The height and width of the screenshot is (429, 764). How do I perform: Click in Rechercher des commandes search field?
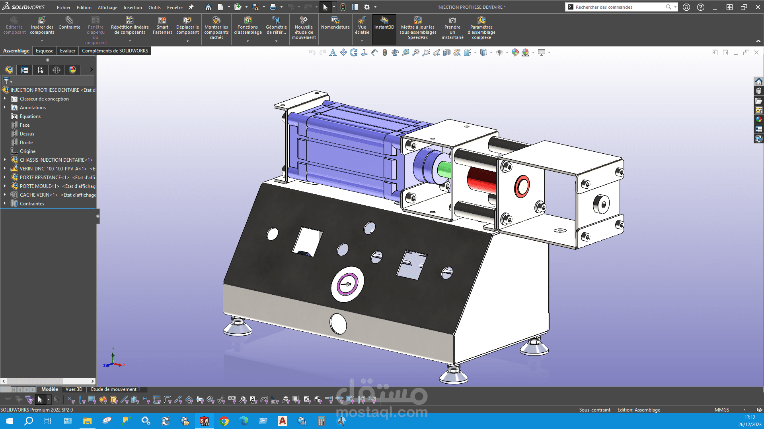coord(619,7)
